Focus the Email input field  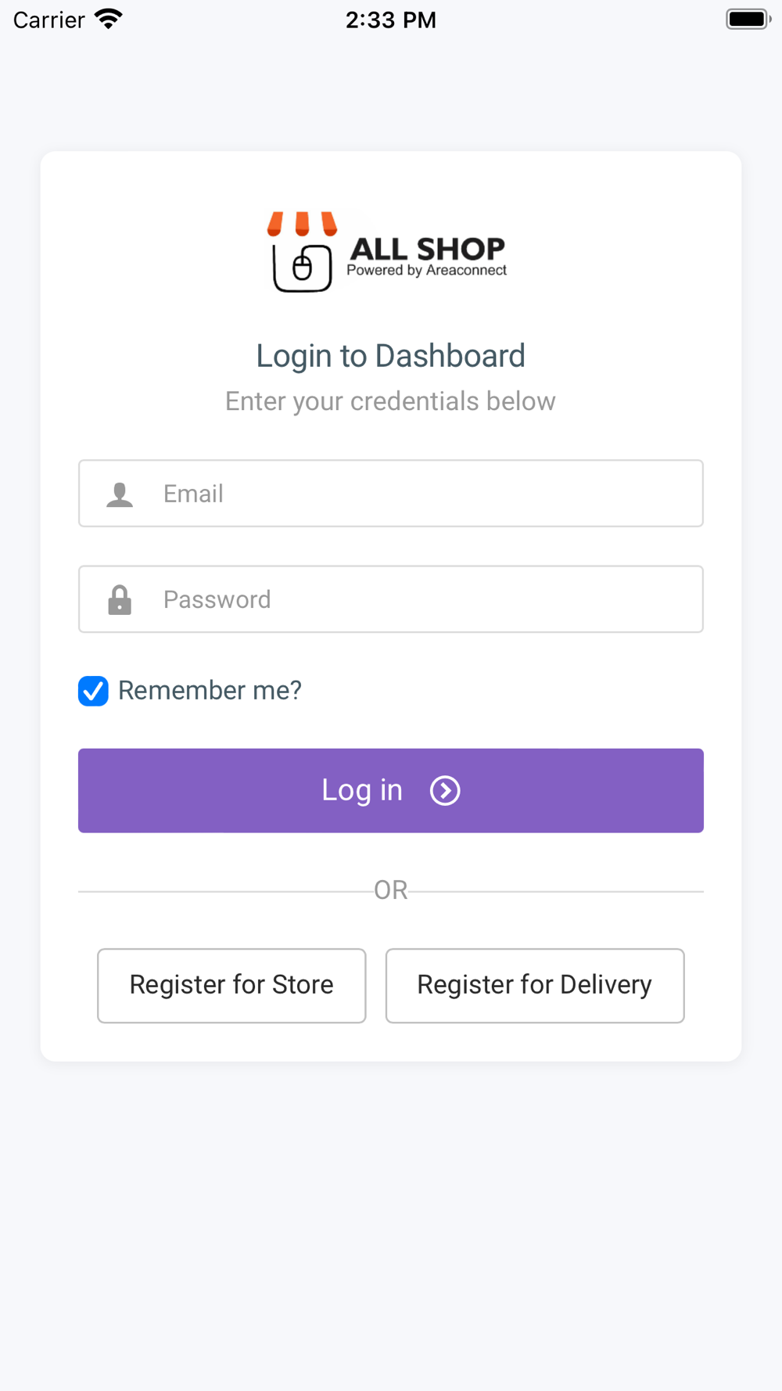[x=391, y=494]
